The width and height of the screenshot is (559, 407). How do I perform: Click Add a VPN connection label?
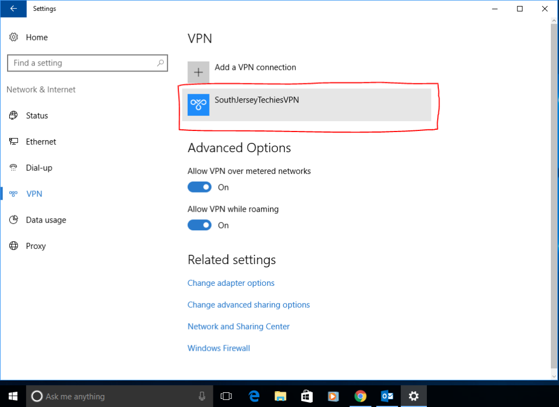click(255, 67)
